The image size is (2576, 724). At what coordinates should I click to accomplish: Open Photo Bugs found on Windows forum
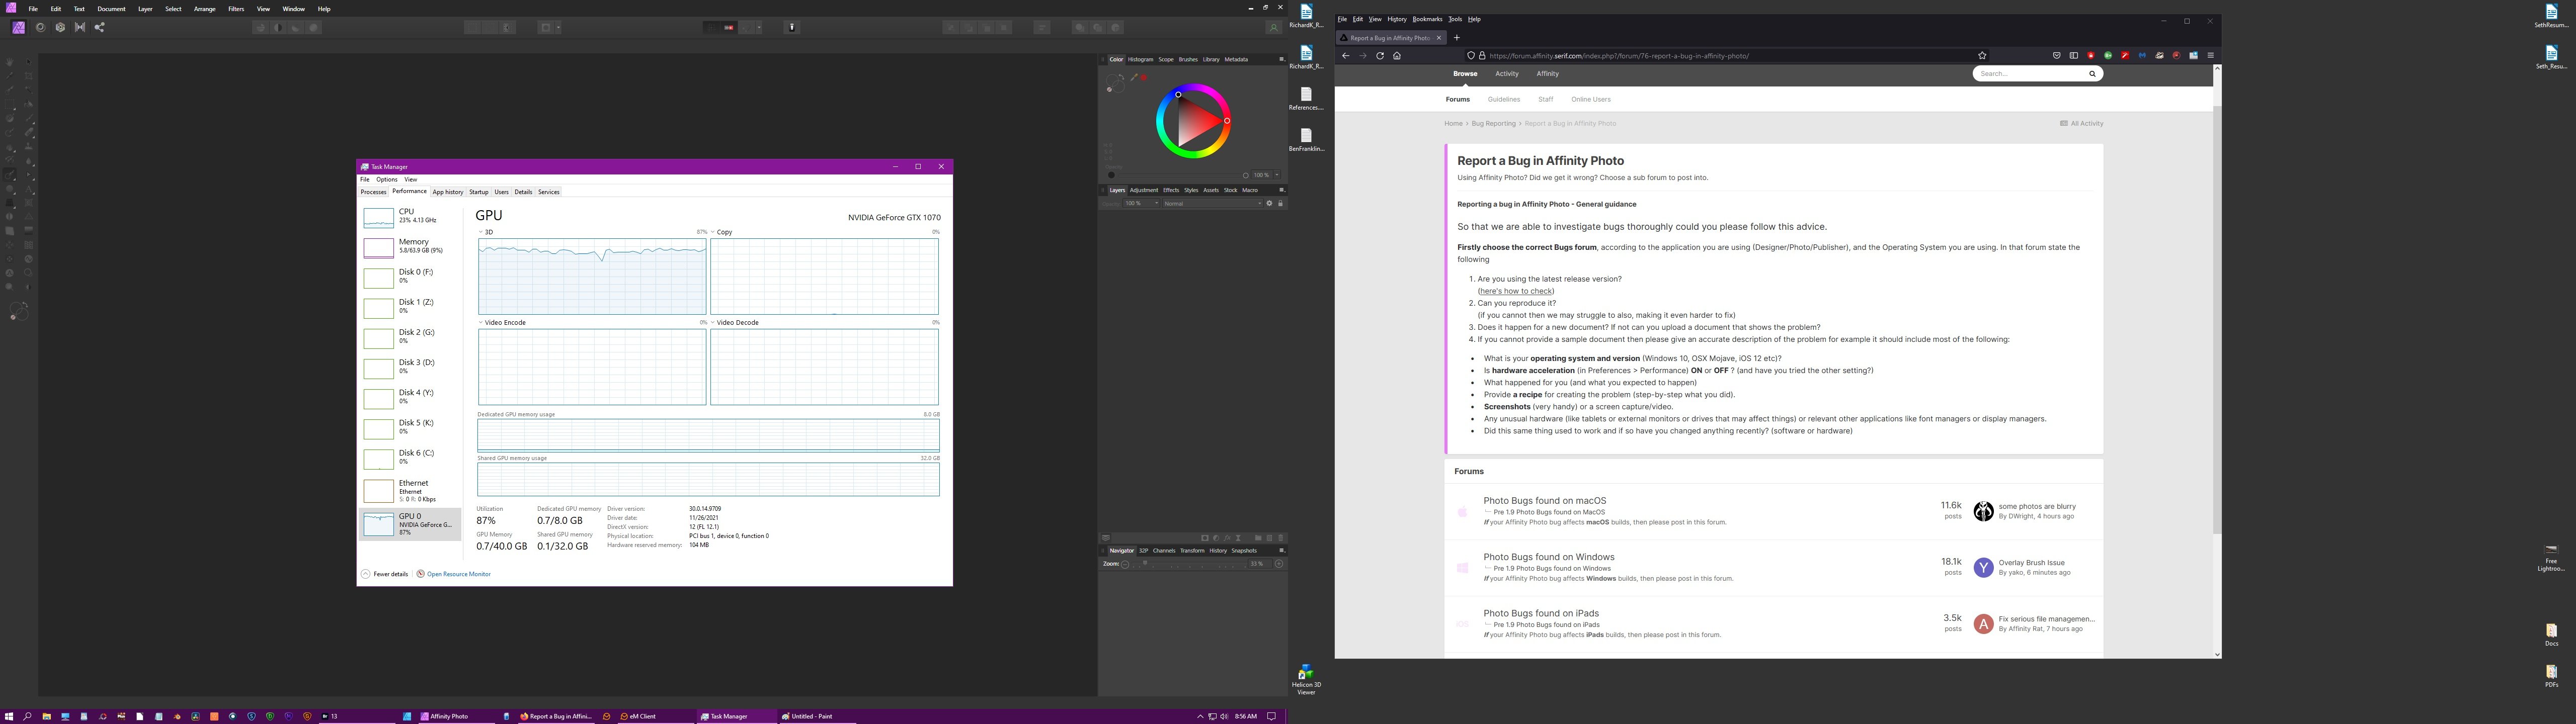1548,557
